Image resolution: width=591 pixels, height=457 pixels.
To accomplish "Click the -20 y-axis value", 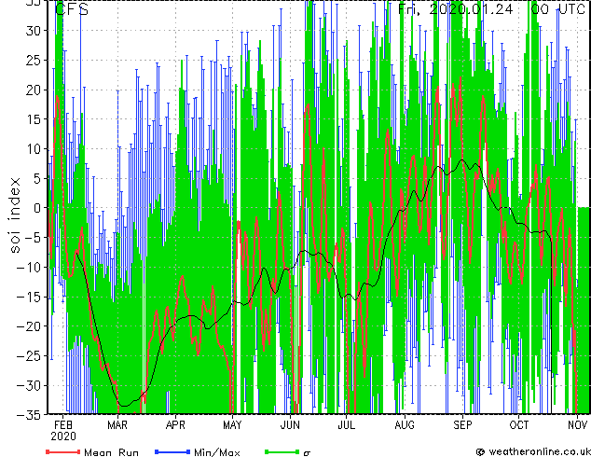I will tap(28, 326).
